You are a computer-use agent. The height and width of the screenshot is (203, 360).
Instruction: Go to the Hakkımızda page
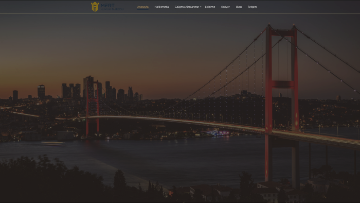(161, 7)
